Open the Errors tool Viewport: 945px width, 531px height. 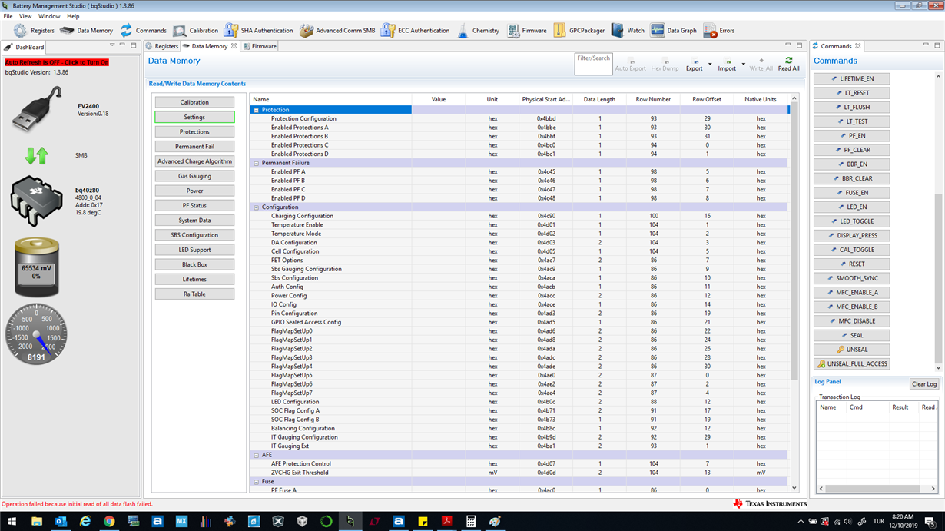coord(718,31)
